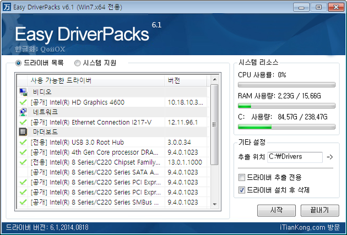The image size is (347, 235).
Task: Uncheck the green tick for HD Graphics 4600
Action: coord(23,102)
